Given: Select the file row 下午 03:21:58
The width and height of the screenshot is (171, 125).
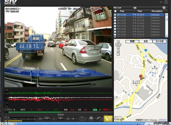Looking at the screenshot, I should [x=140, y=20].
